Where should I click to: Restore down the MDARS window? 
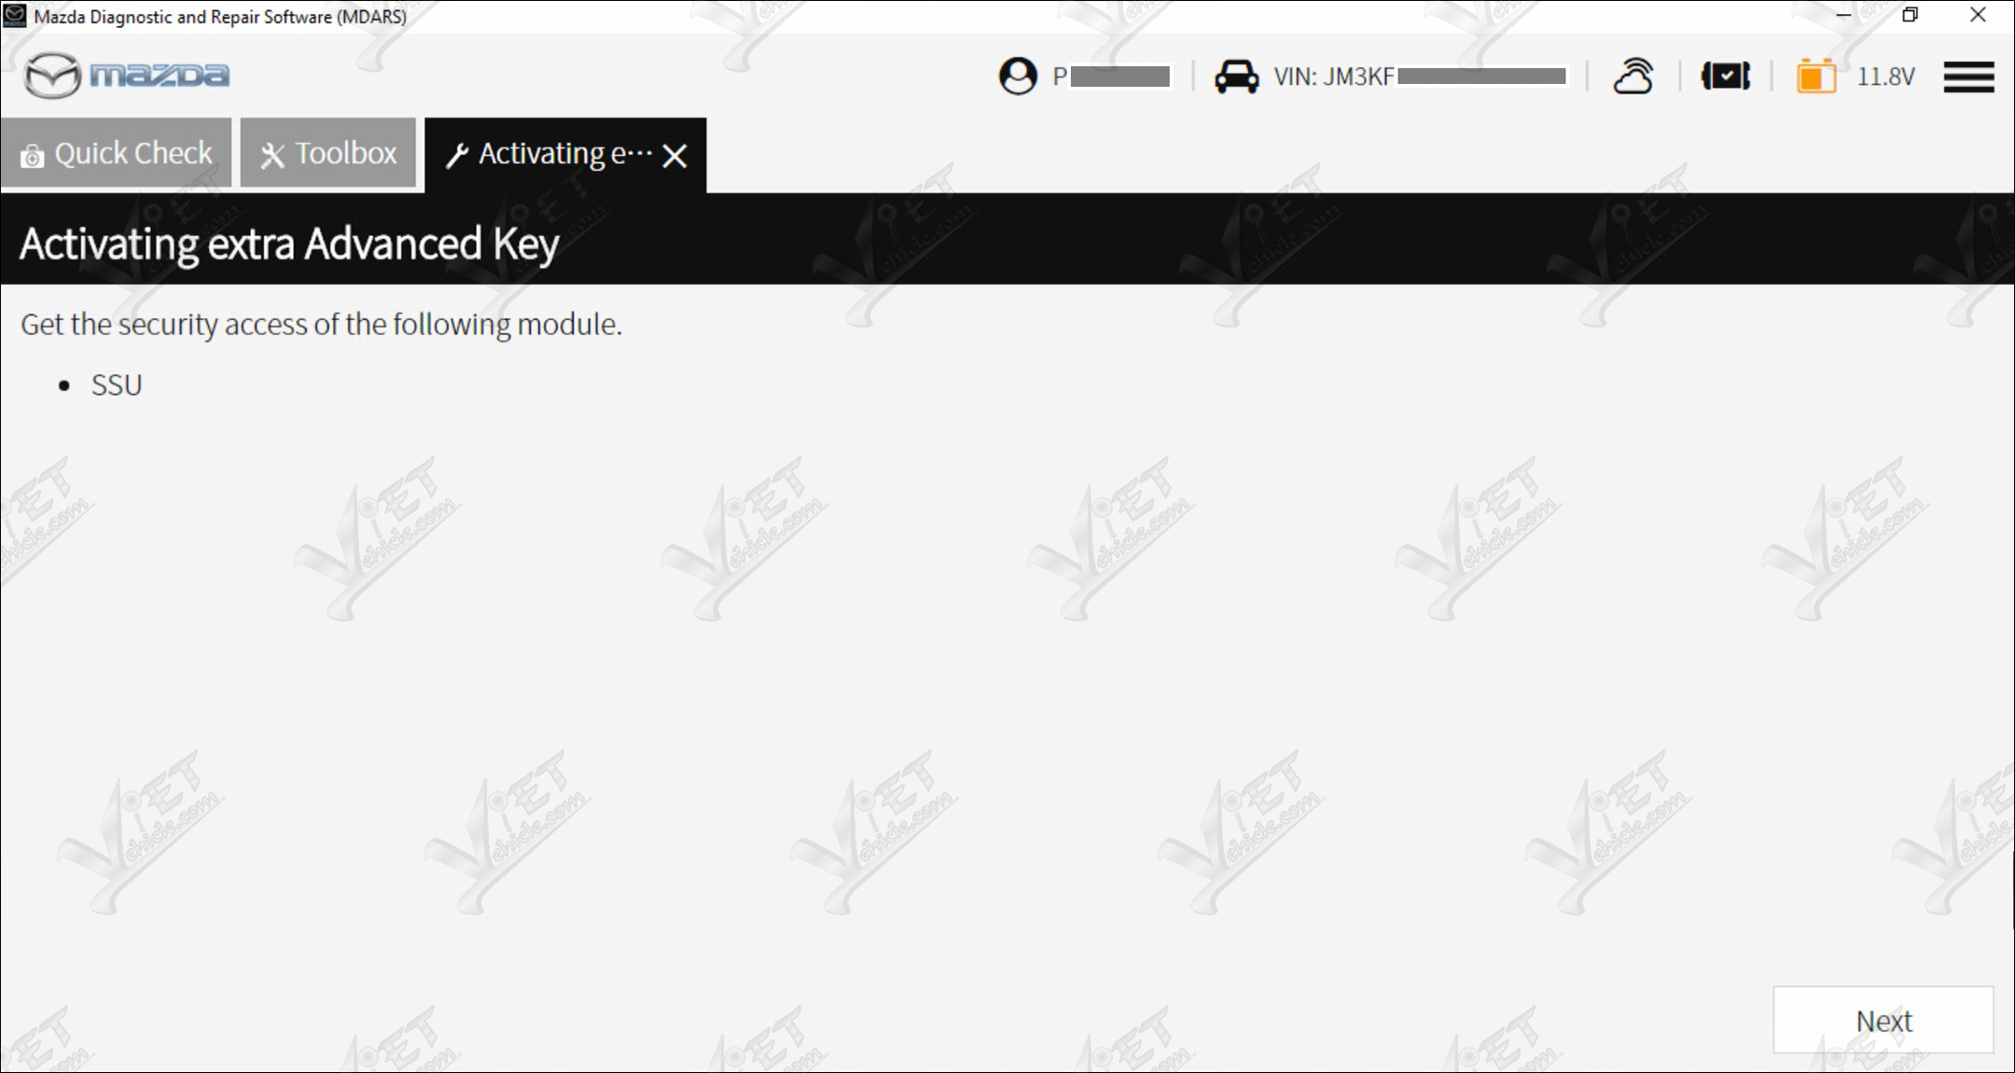tap(1910, 15)
